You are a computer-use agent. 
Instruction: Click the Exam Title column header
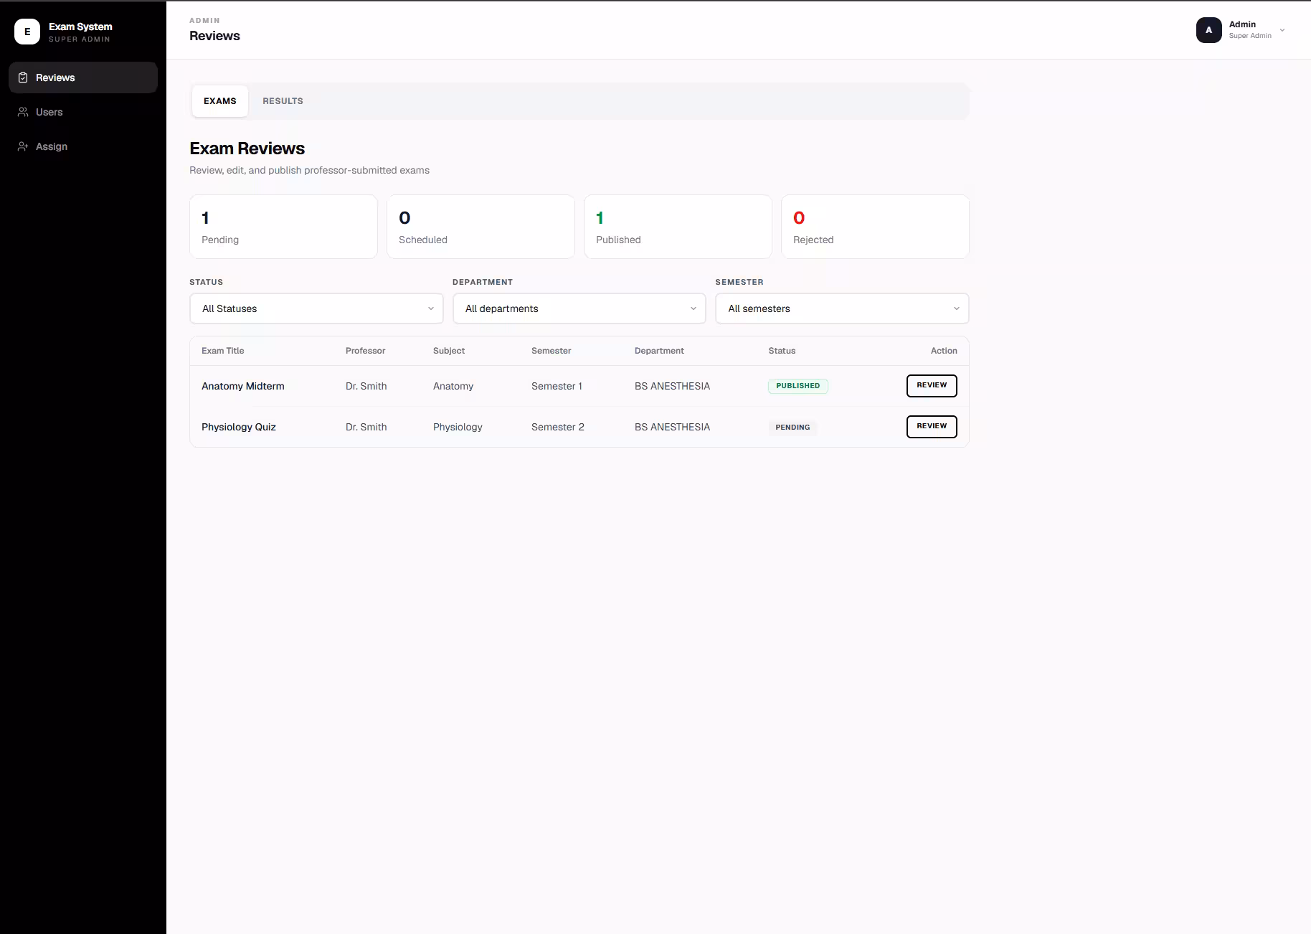(x=222, y=351)
